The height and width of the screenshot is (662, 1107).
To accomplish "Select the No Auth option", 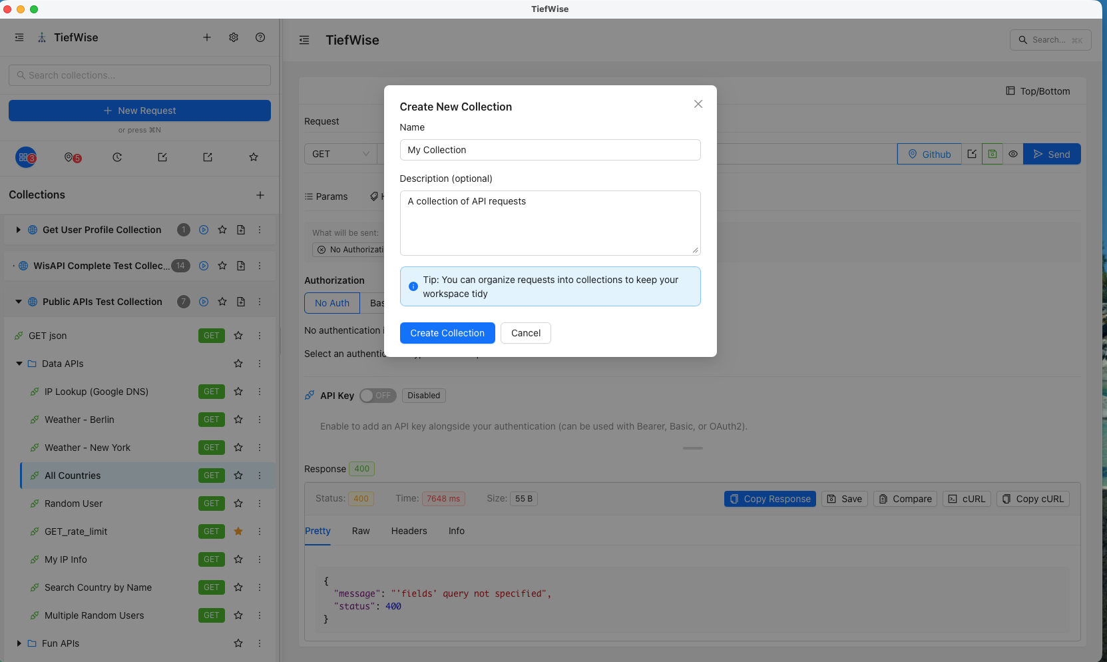I will [x=332, y=303].
